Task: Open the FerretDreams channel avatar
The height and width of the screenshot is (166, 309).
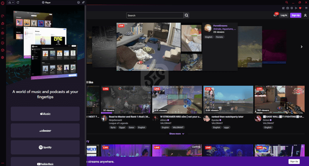Action: pyautogui.click(x=208, y=28)
